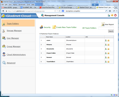Open the Tools menu

[28, 5]
